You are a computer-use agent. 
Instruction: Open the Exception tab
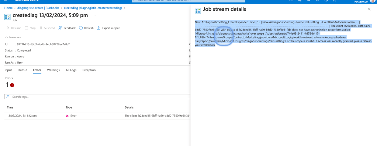tap(89, 70)
